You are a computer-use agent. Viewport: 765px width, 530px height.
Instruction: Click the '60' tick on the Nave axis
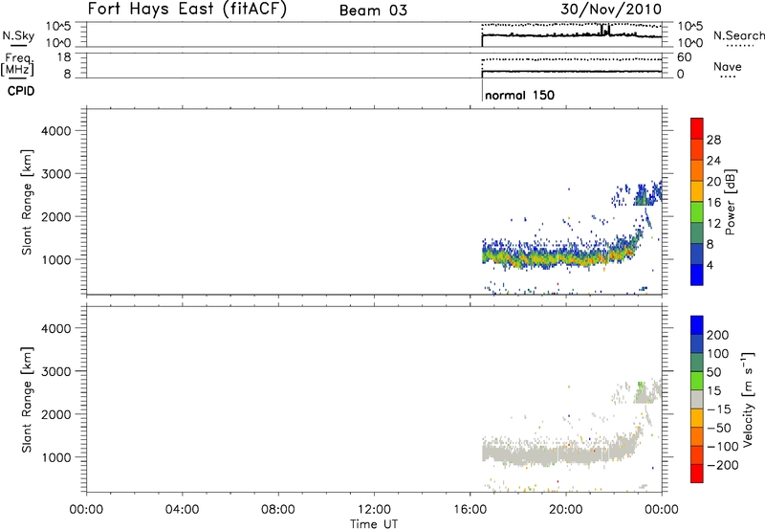coord(684,57)
